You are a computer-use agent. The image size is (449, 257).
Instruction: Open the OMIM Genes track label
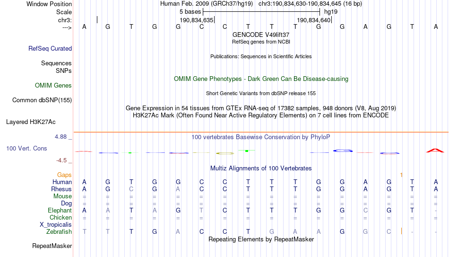point(53,86)
